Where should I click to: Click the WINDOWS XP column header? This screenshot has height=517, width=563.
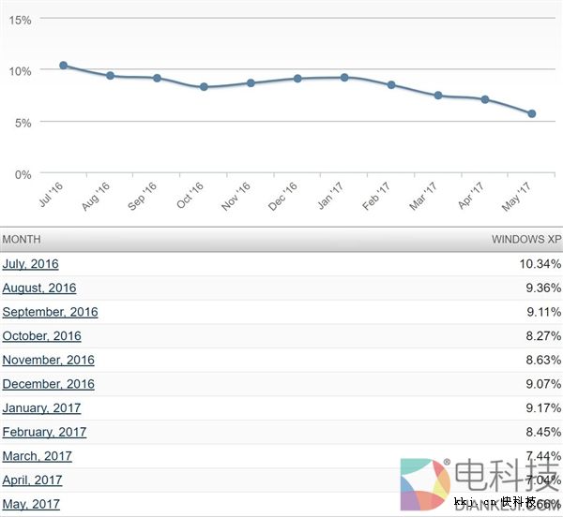tap(525, 240)
